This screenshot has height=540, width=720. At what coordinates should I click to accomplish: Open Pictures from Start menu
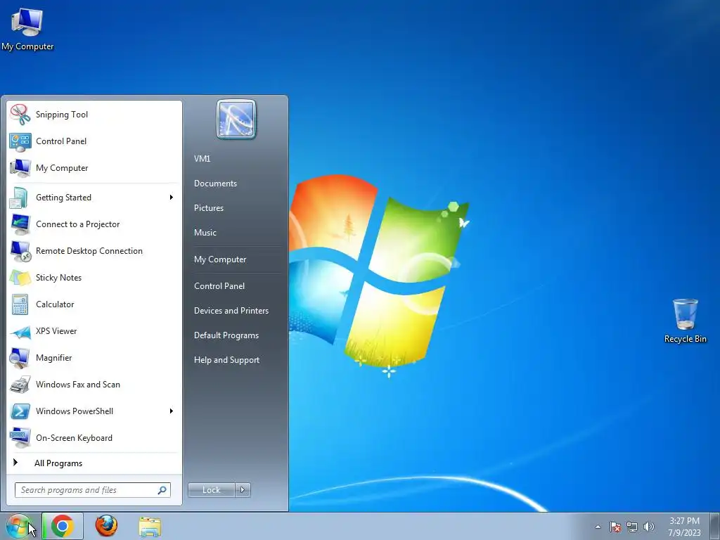pos(208,208)
